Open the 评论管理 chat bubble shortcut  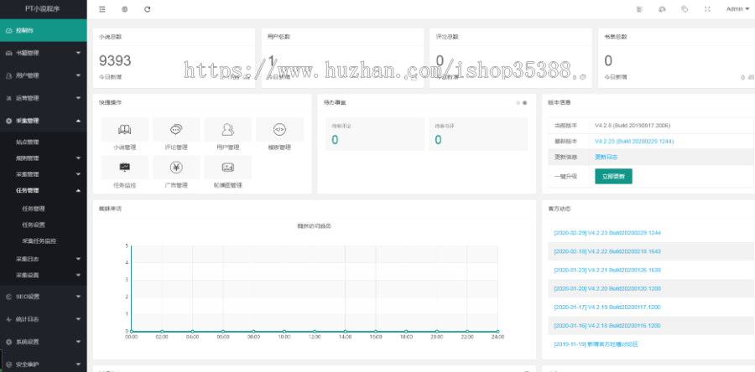176,129
